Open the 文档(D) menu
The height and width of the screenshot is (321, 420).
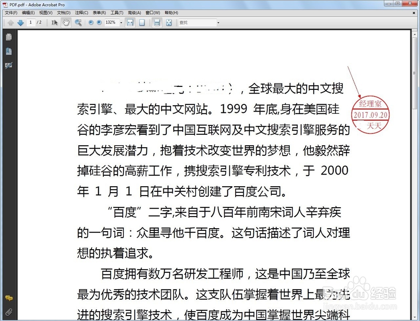pyautogui.click(x=64, y=13)
